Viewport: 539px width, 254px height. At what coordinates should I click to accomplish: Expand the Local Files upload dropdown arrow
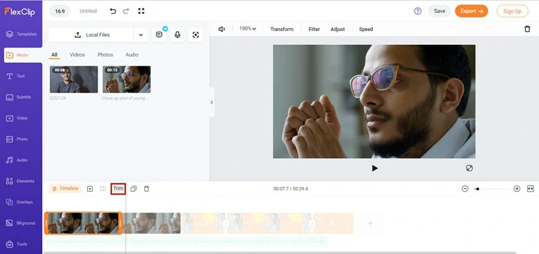(141, 35)
